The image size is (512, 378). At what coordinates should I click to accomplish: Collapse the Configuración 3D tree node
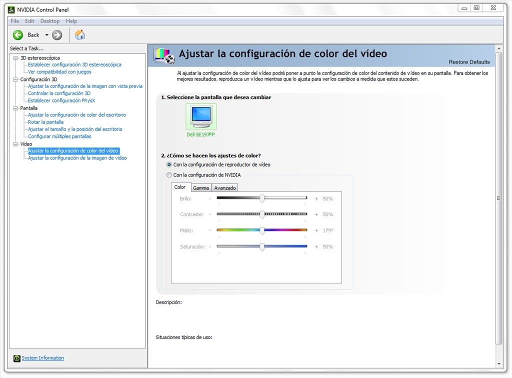click(15, 79)
